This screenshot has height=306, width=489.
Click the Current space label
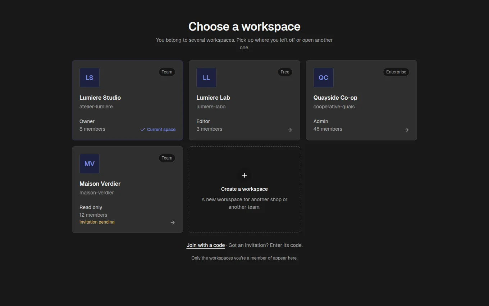(x=161, y=130)
